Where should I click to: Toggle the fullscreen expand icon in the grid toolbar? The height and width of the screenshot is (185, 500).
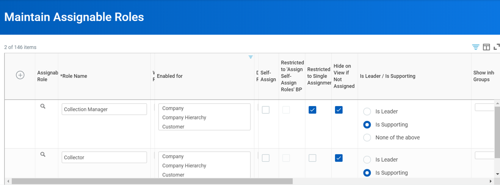[497, 47]
